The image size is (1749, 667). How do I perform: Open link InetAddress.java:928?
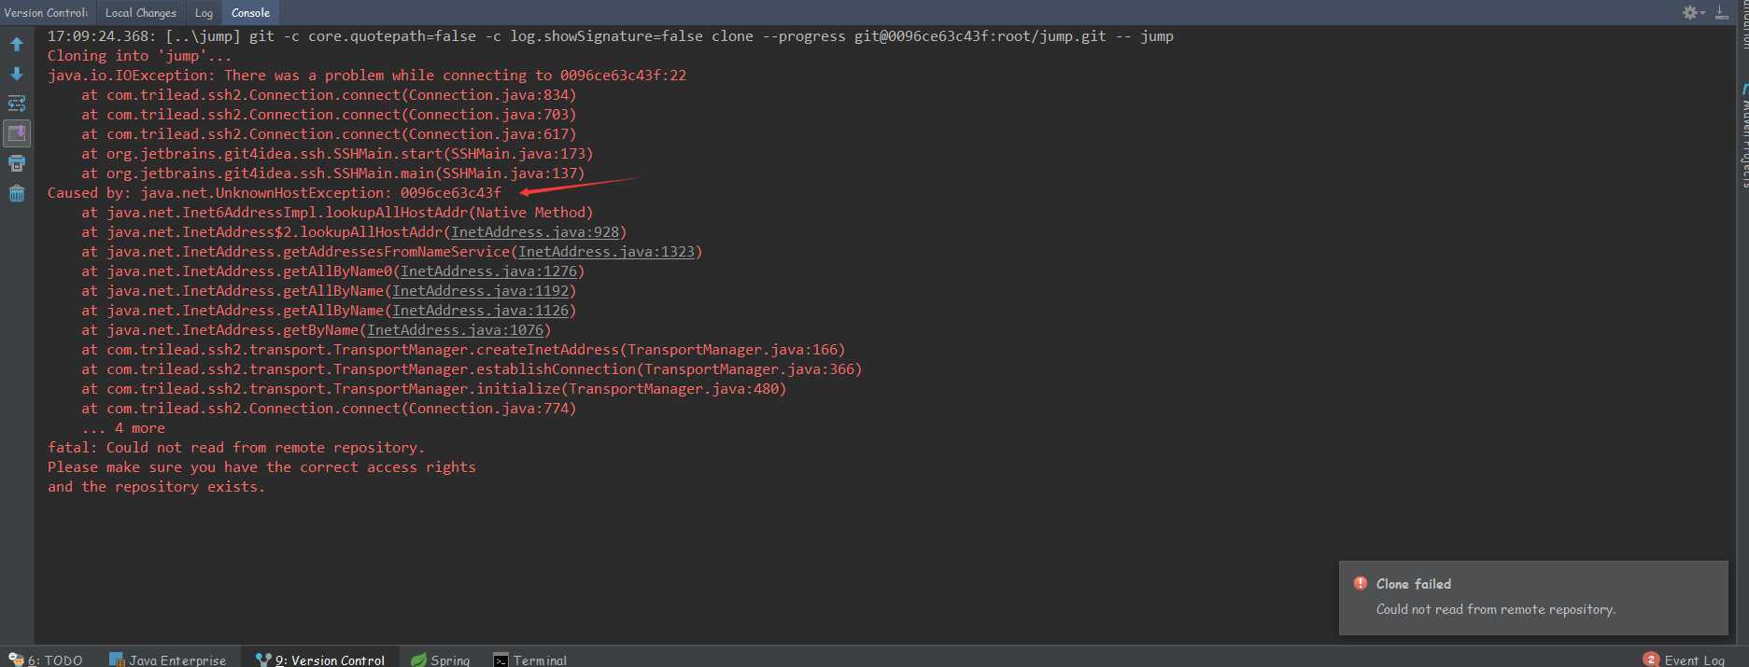pyautogui.click(x=535, y=232)
